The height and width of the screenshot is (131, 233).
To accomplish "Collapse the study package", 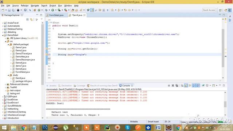I will 8,75.
